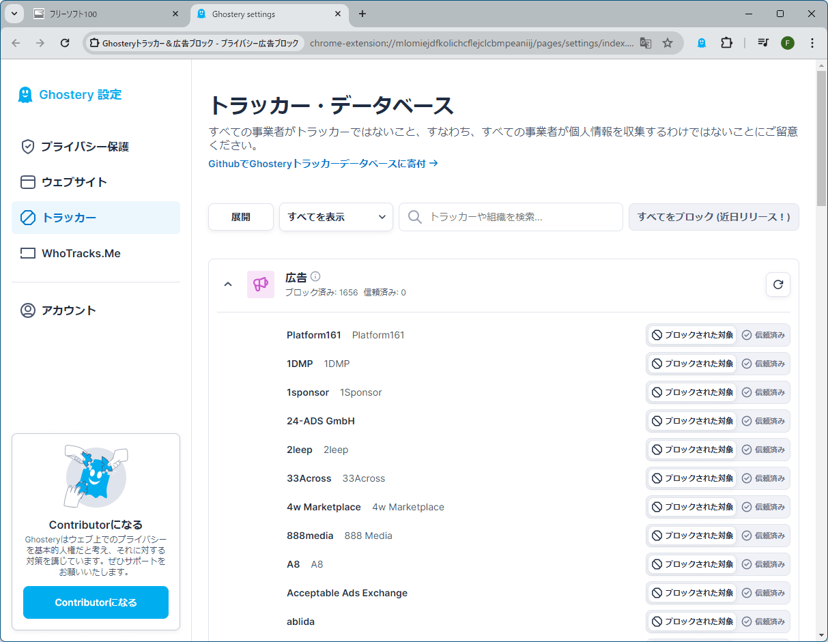This screenshot has height=642, width=828.
Task: Mark 1sponsor as 信頼済み
Action: click(x=764, y=392)
